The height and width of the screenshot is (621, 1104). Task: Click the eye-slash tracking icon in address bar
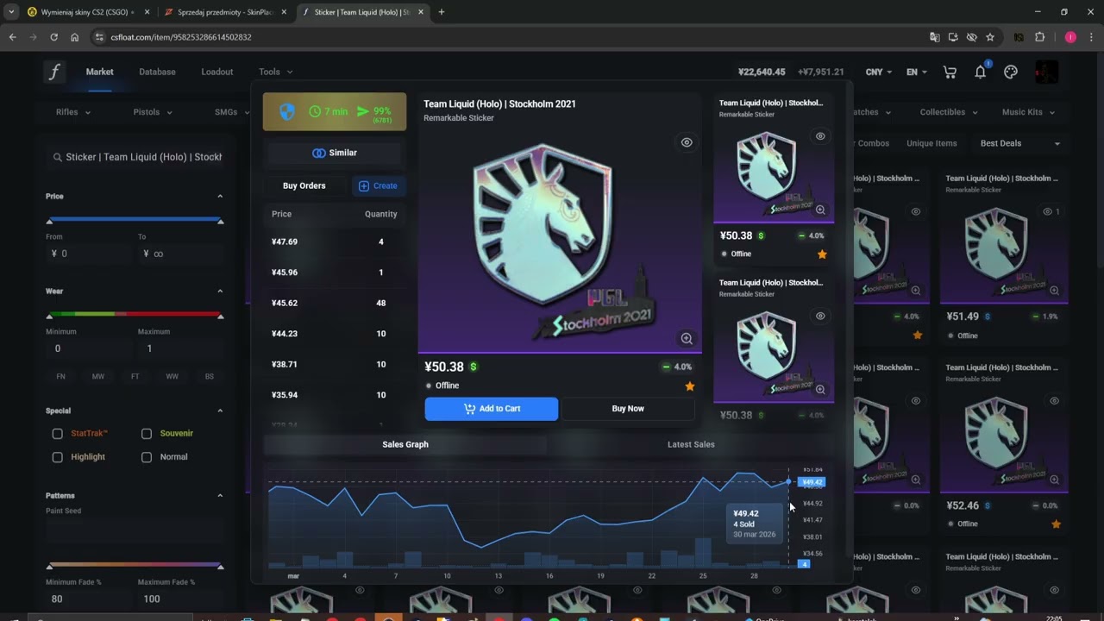pos(971,37)
